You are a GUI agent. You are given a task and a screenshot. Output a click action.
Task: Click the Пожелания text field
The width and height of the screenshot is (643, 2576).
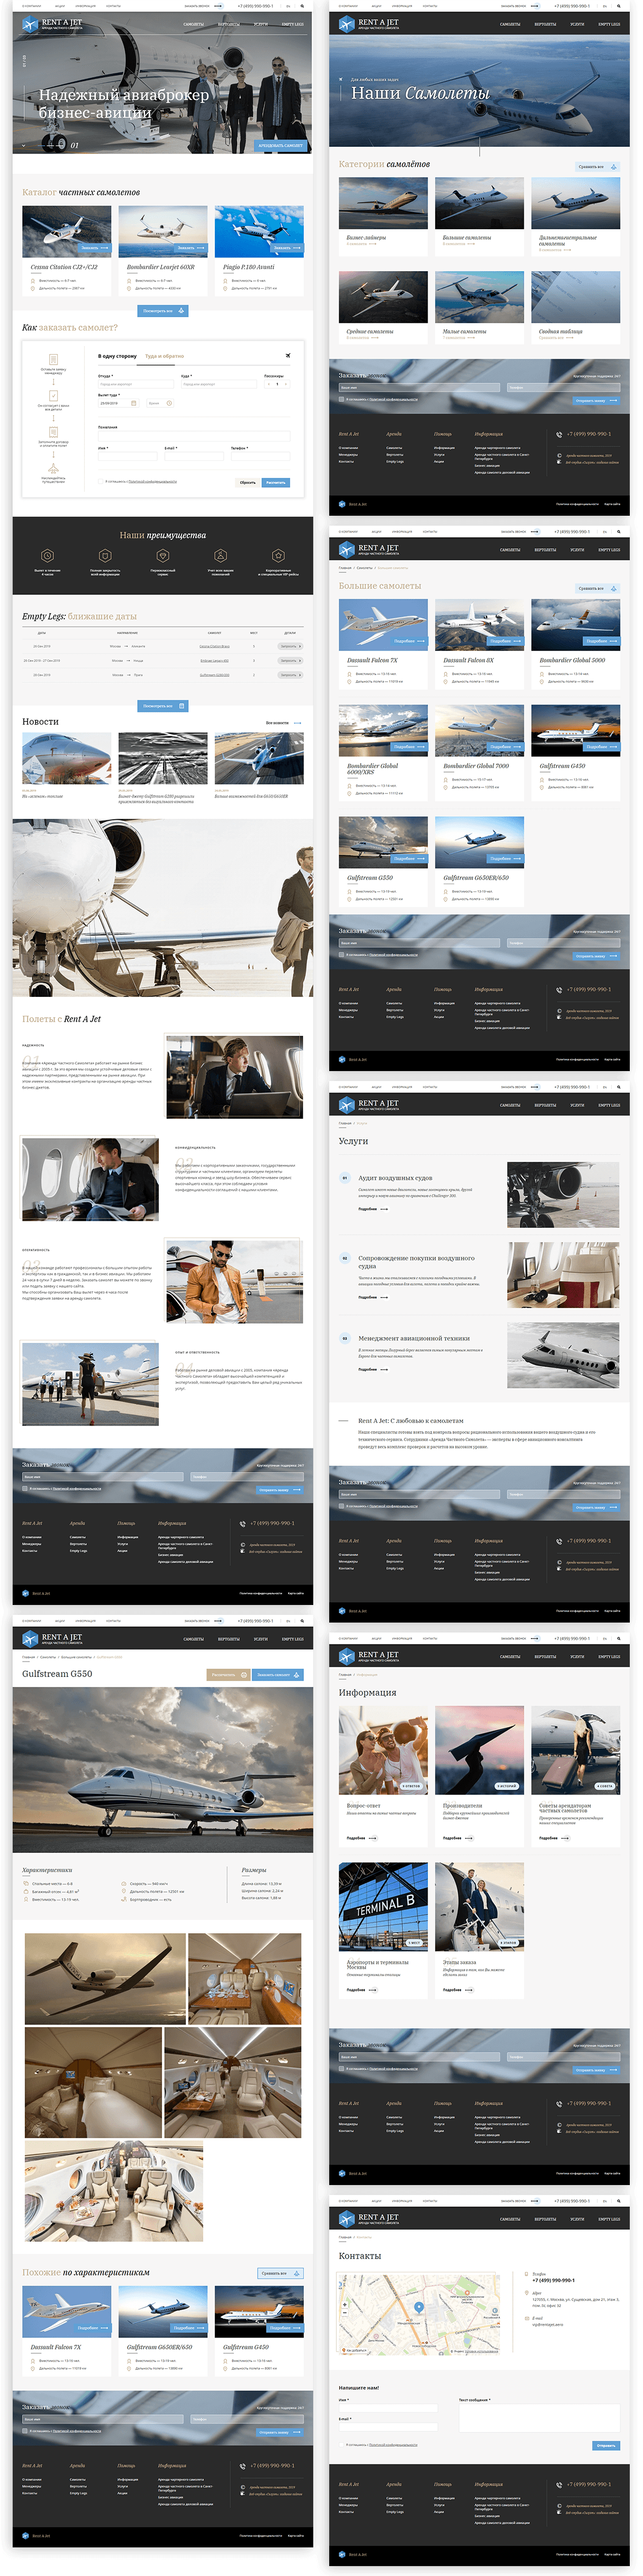tap(194, 436)
